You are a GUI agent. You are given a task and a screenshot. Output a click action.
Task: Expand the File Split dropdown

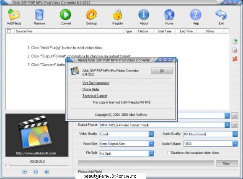[151, 153]
